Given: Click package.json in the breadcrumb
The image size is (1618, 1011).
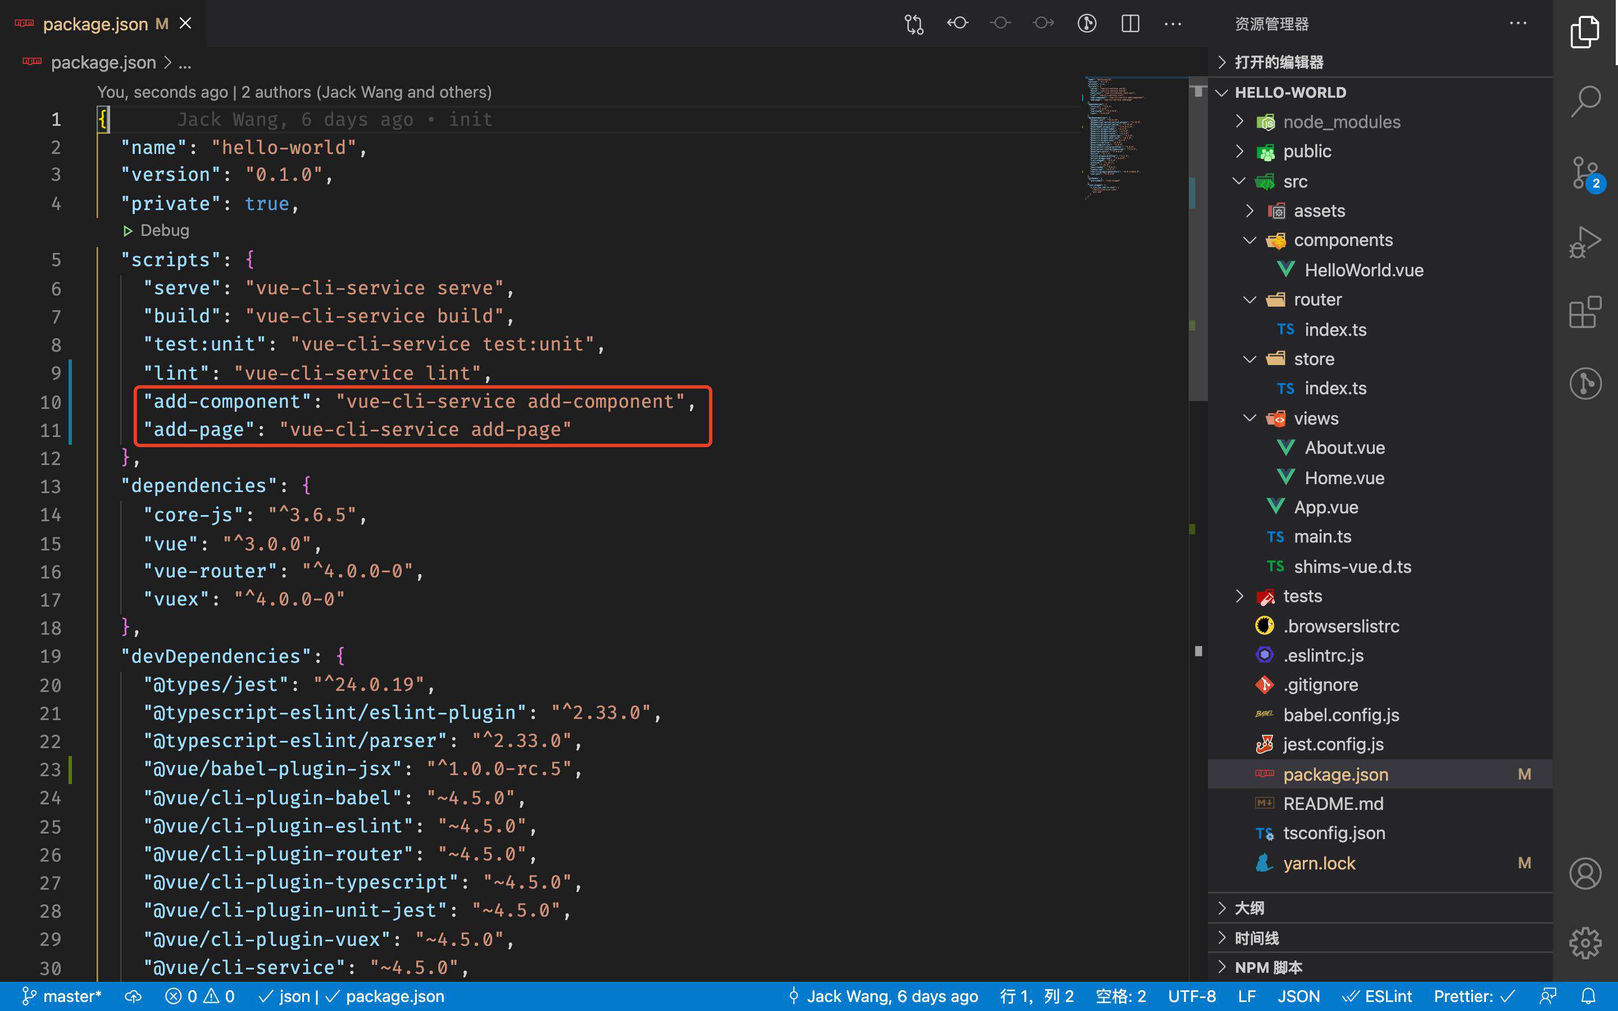Looking at the screenshot, I should tap(103, 62).
